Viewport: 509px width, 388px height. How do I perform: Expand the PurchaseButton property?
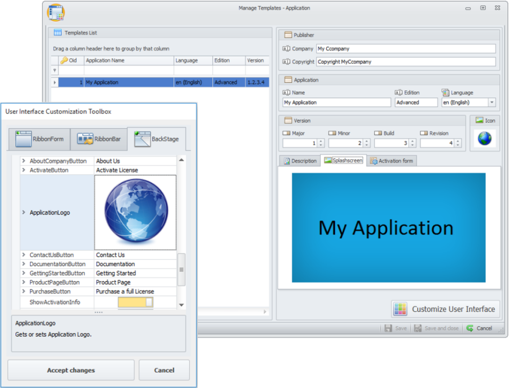click(x=23, y=291)
